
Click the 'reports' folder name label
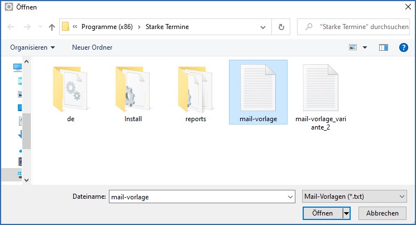[195, 119]
